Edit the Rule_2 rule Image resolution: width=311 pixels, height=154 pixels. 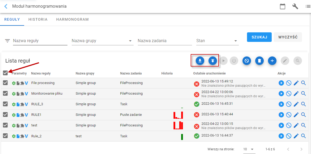coord(296,136)
